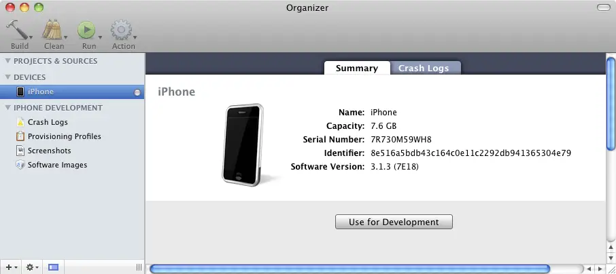Click the green Run play icon
This screenshot has width=616, height=274.
[86, 31]
